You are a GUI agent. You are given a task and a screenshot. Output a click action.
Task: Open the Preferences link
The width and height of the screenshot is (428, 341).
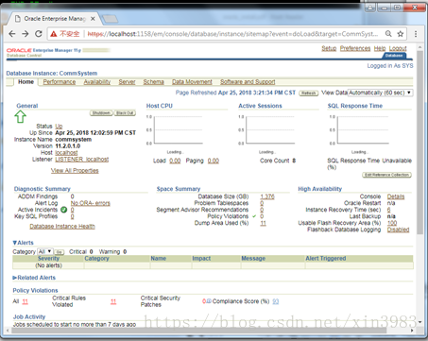click(355, 48)
